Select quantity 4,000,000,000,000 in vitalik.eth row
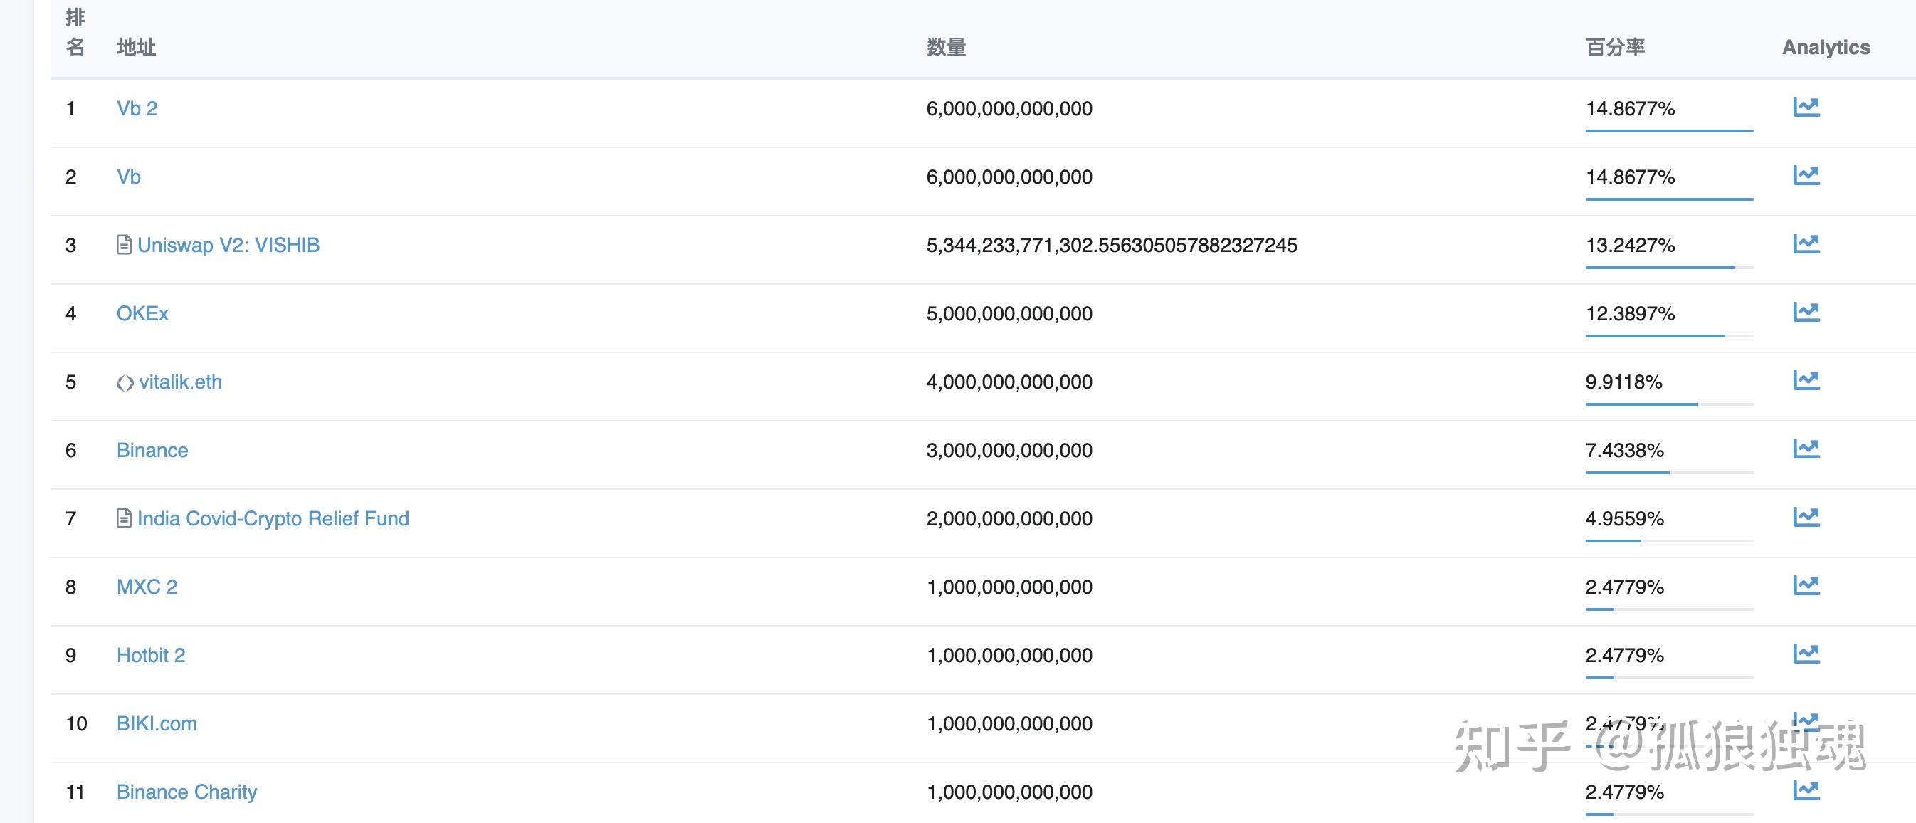This screenshot has height=823, width=1916. [x=1009, y=382]
